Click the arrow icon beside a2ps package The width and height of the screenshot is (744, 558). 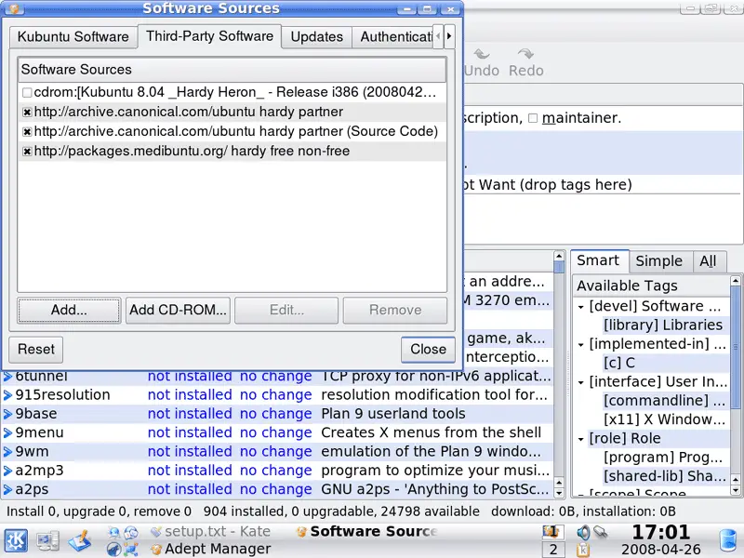7,490
